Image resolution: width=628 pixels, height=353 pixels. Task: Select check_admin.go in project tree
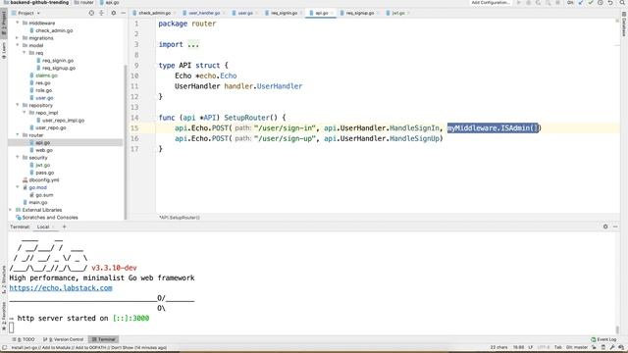(54, 30)
